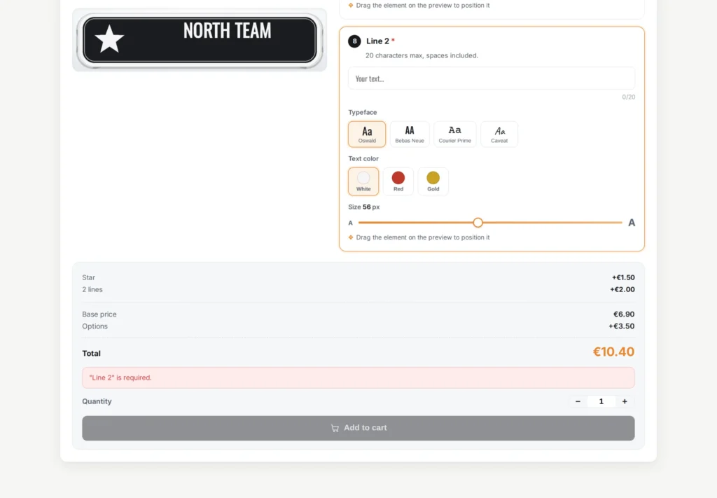Choose Gold text color

coord(433,181)
